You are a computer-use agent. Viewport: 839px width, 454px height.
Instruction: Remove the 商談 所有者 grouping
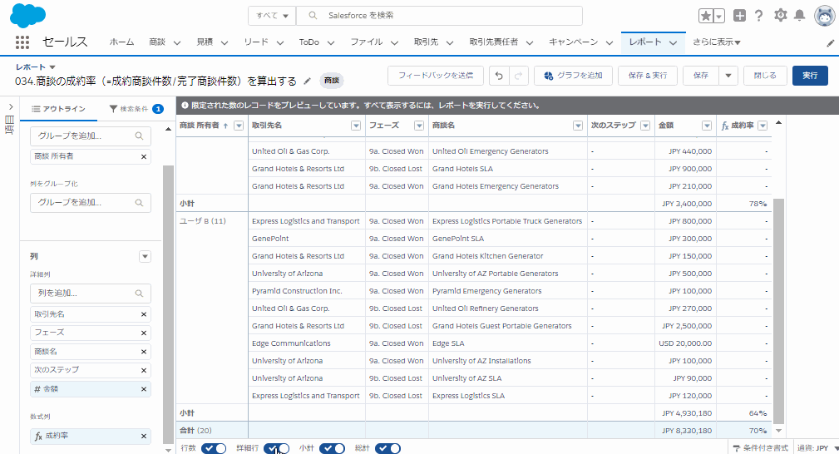[x=143, y=157]
